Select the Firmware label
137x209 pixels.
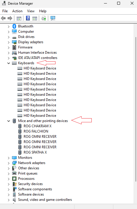click(x=25, y=47)
